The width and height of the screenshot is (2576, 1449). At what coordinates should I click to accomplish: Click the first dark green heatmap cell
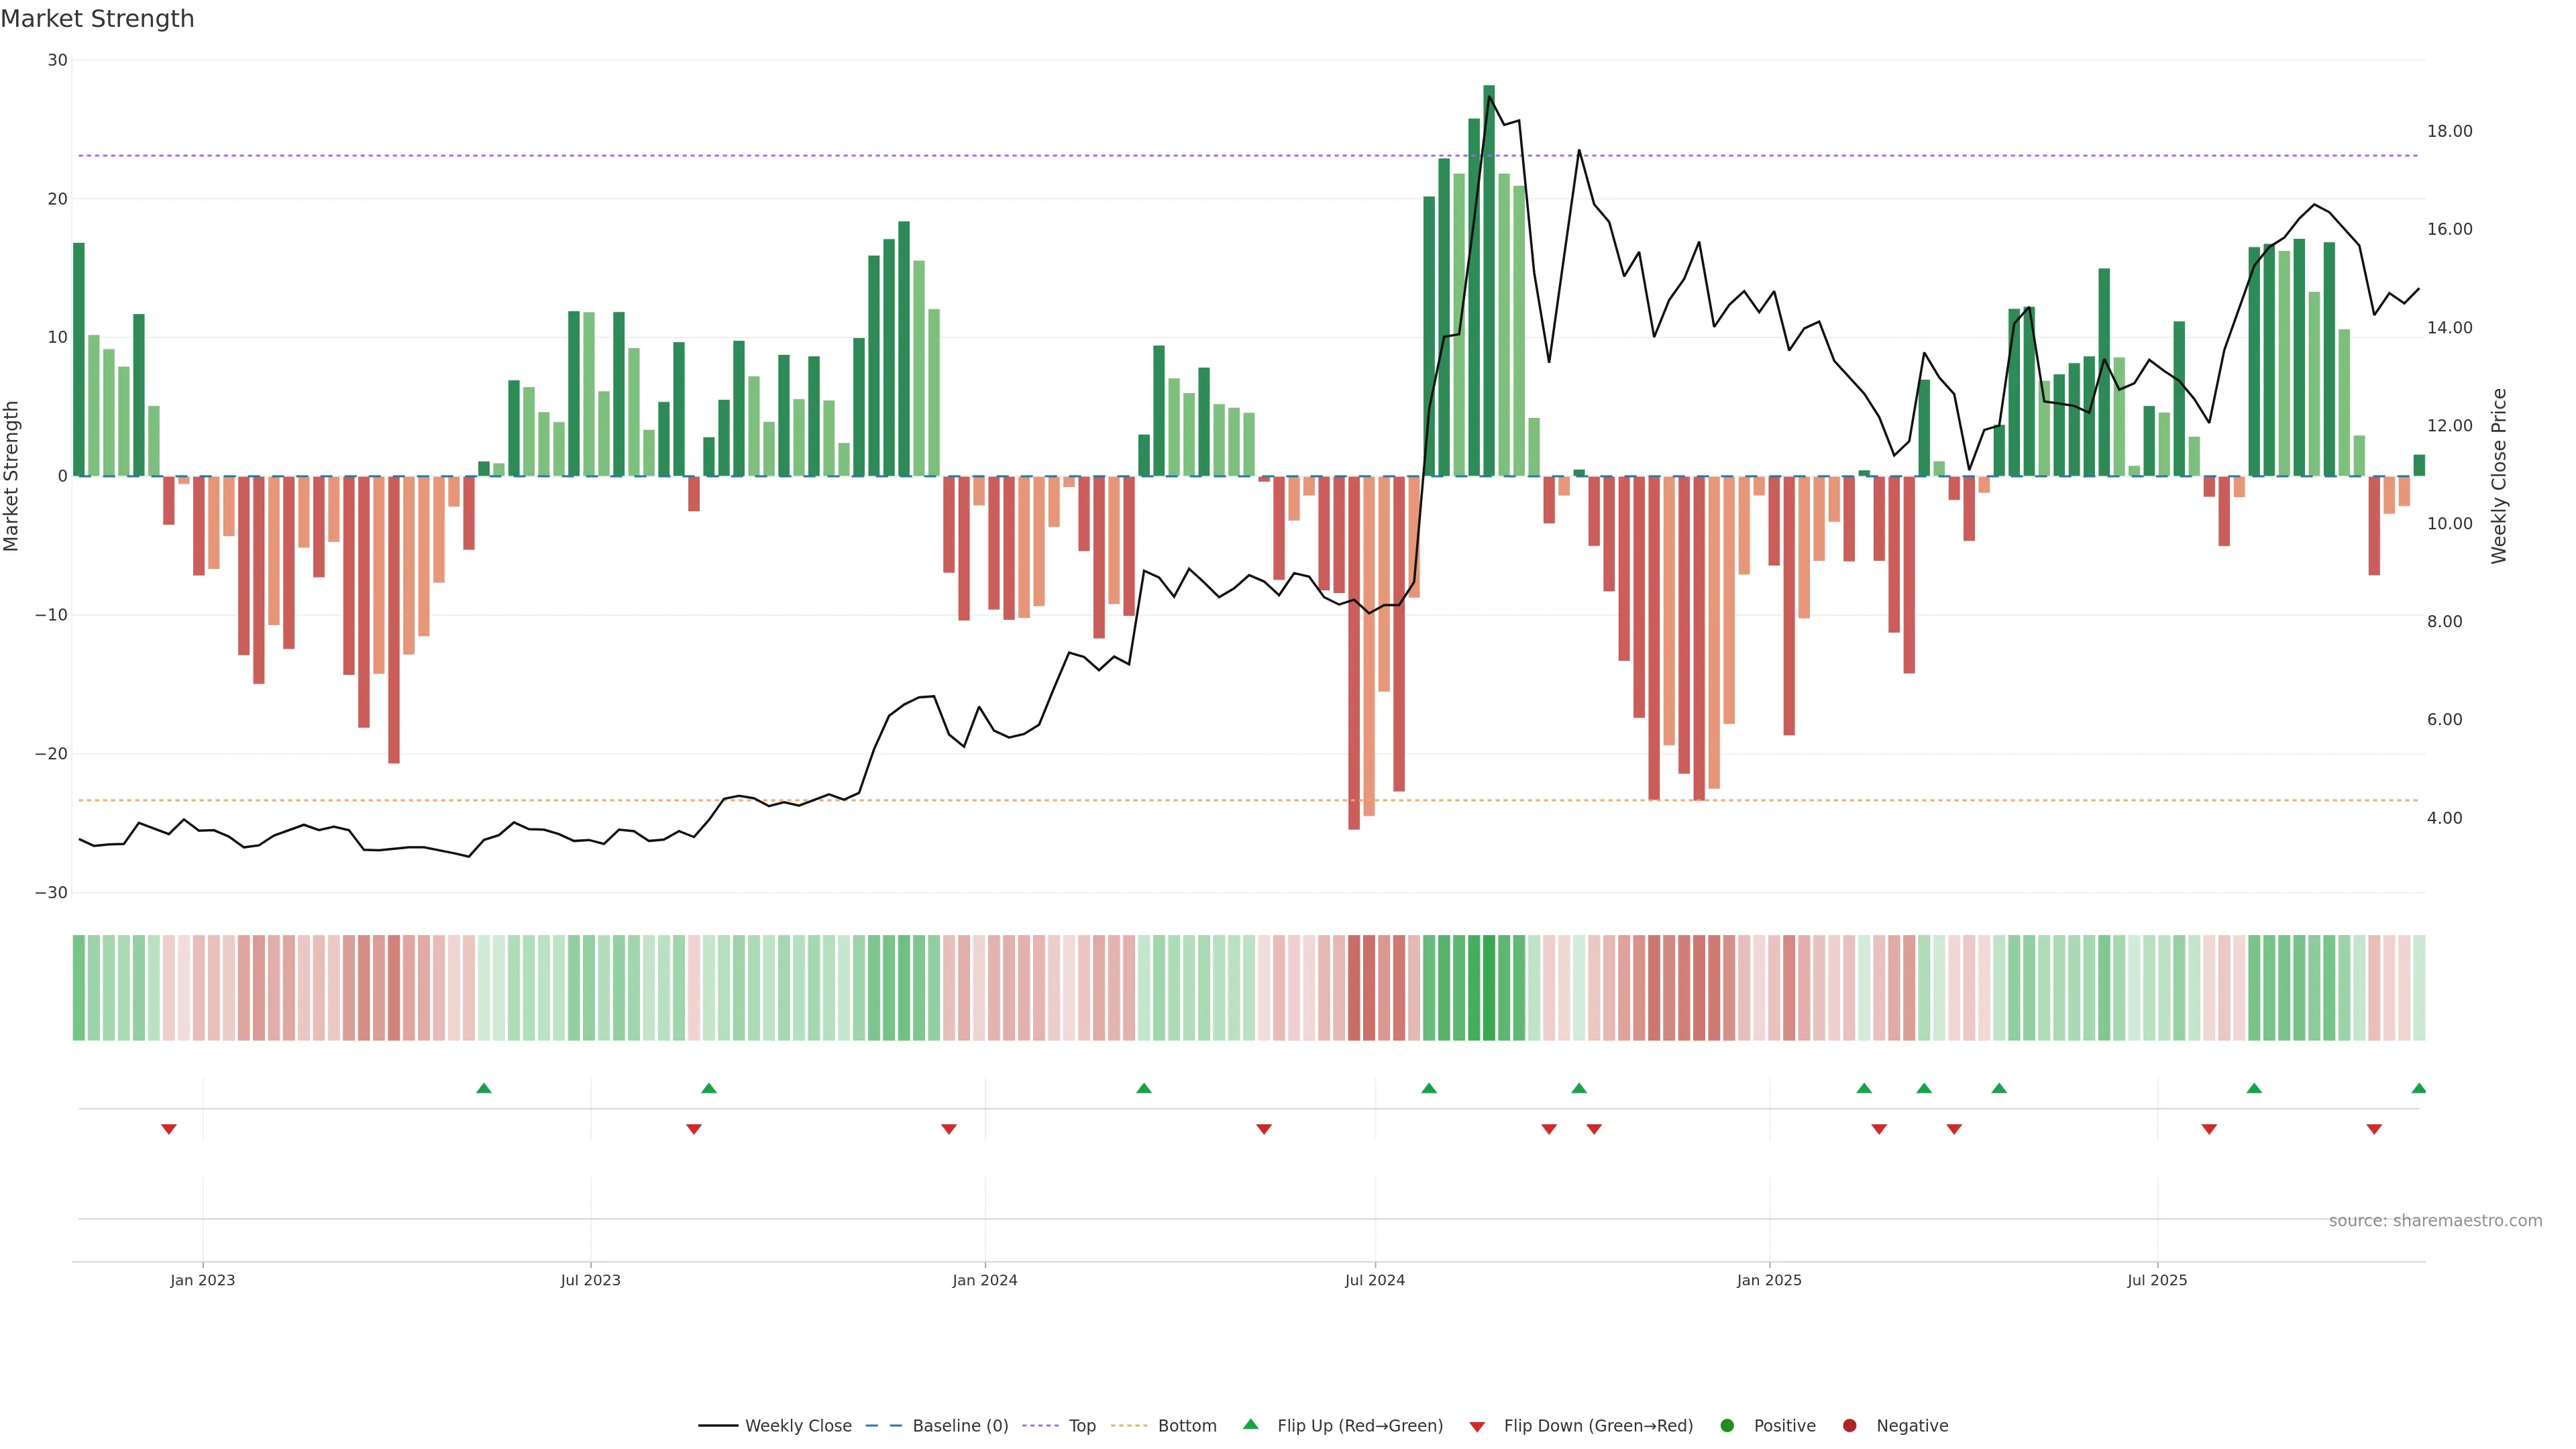79,988
